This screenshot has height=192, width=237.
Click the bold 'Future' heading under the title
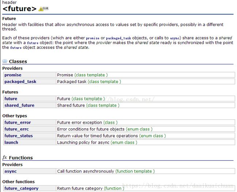[x=9, y=19]
